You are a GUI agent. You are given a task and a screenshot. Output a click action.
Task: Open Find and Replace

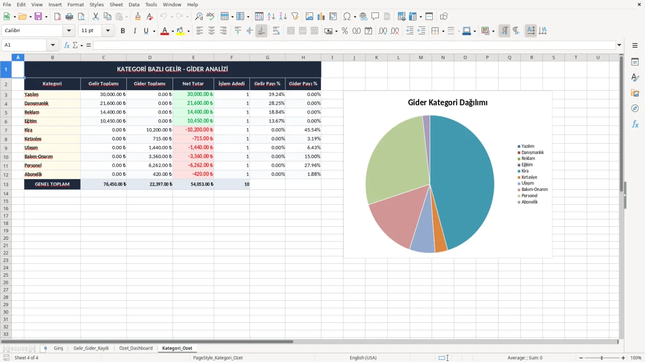pyautogui.click(x=199, y=17)
